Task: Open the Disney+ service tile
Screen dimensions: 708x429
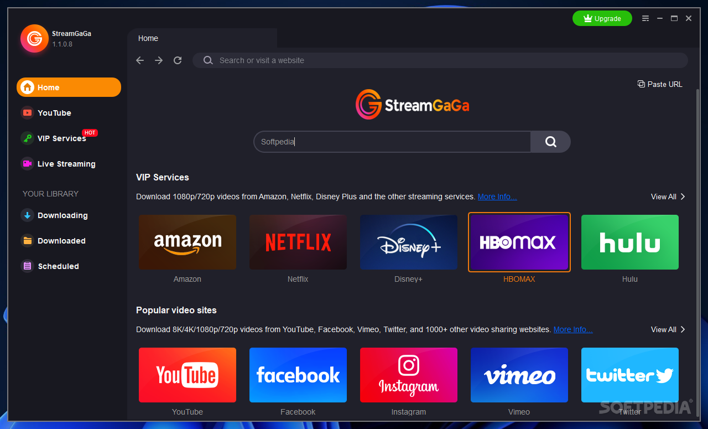Action: pyautogui.click(x=409, y=242)
